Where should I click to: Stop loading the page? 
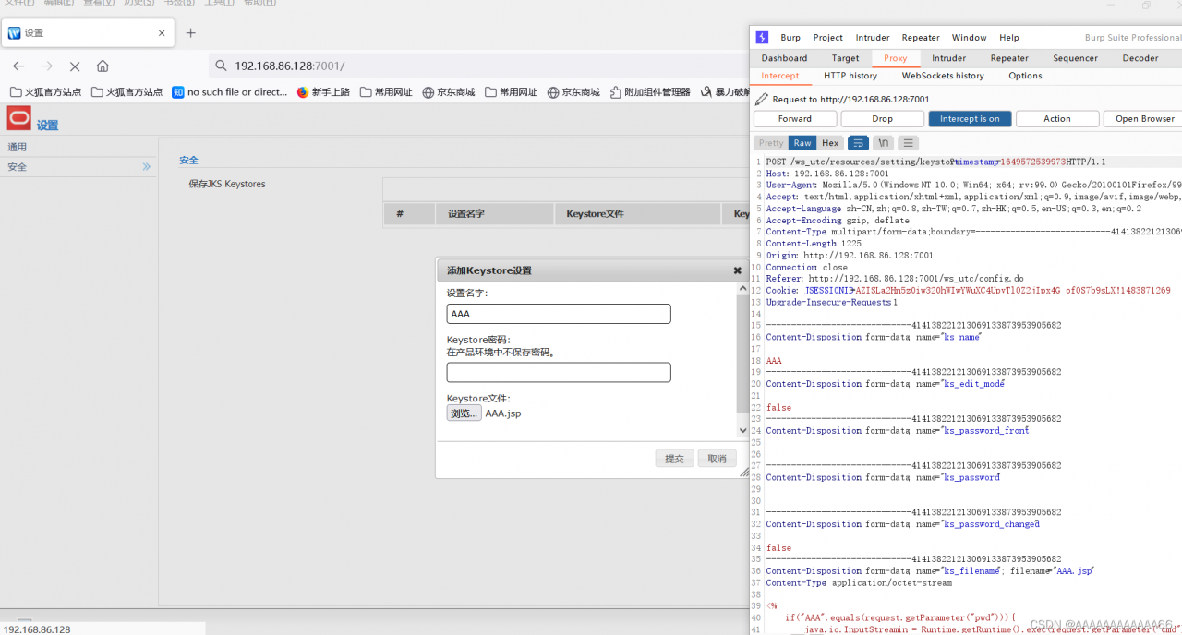click(x=75, y=66)
